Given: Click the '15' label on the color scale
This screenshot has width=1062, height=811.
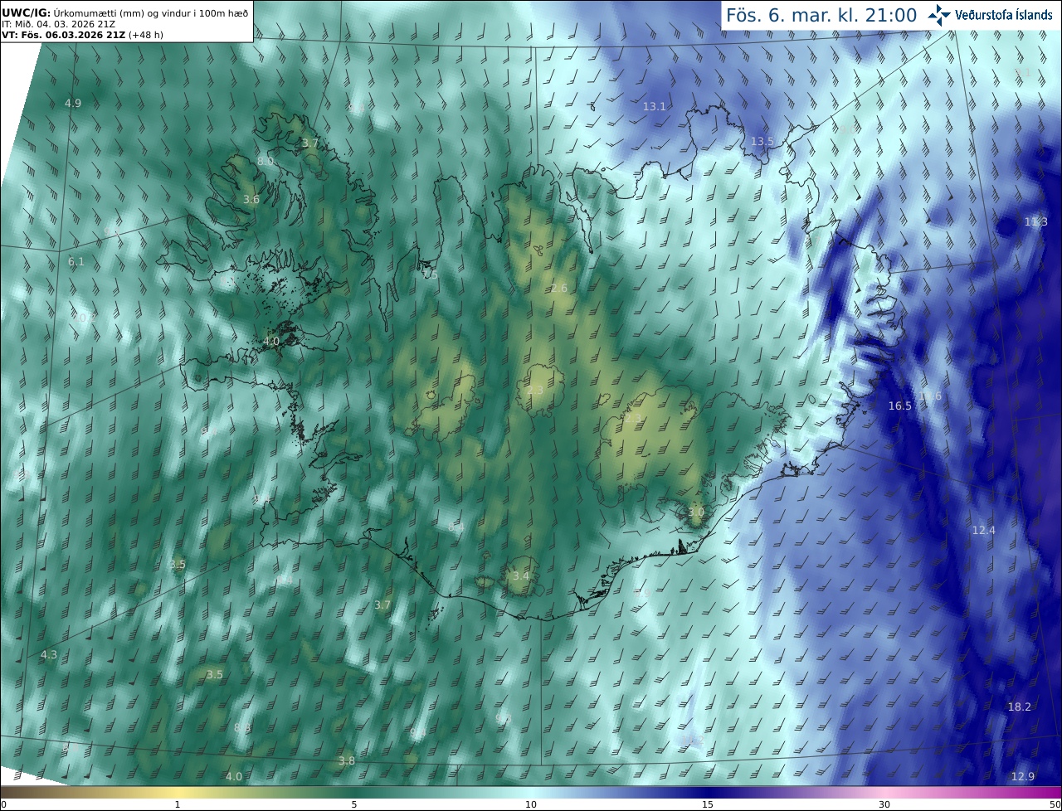Looking at the screenshot, I should coord(708,804).
